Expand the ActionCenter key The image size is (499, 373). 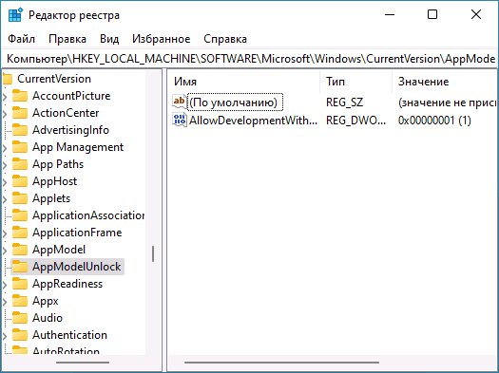tap(5, 114)
